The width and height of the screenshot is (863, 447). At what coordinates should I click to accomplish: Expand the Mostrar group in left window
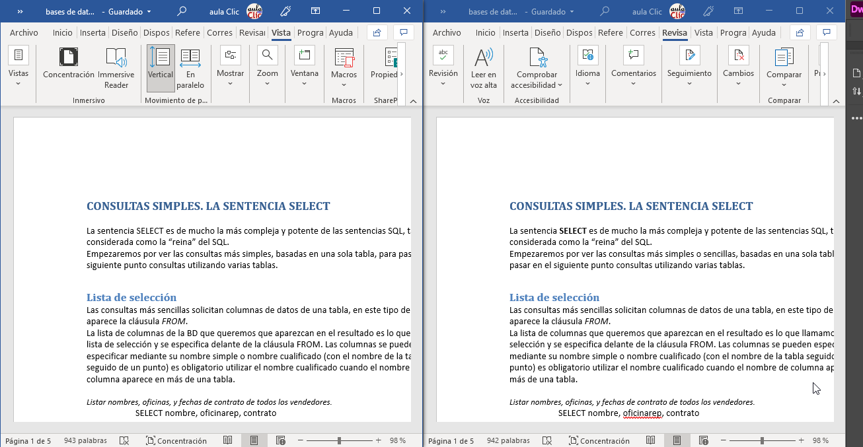tap(231, 68)
